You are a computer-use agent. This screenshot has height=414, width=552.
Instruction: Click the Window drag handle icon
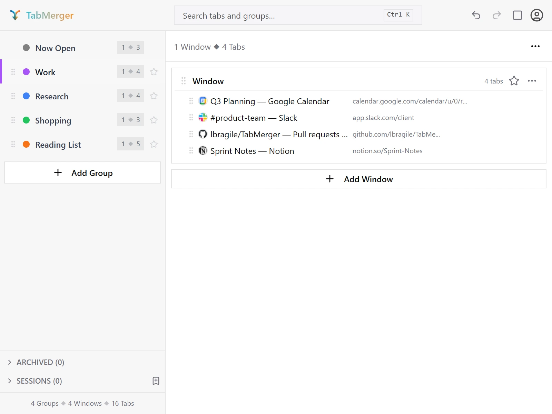pos(184,81)
